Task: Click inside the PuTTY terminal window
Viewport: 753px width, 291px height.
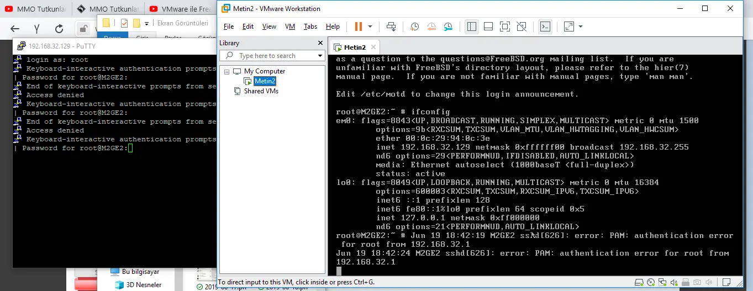Action: 114,160
